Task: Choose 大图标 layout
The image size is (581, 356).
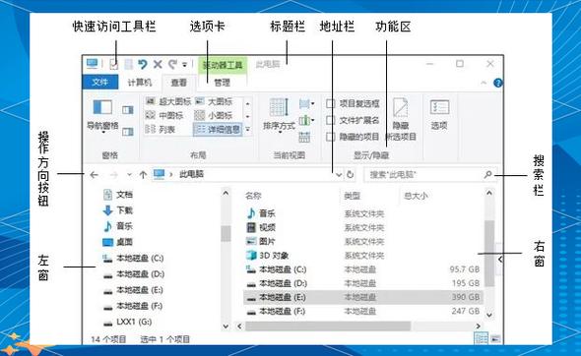Action: (x=214, y=101)
